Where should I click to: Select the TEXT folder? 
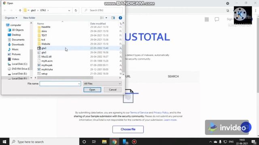coord(44,35)
